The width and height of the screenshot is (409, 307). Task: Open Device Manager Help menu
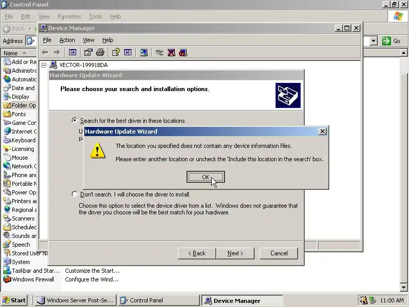(x=107, y=40)
